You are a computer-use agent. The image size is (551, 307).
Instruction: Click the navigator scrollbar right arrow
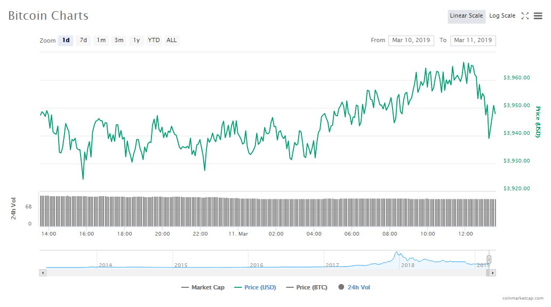point(493,273)
